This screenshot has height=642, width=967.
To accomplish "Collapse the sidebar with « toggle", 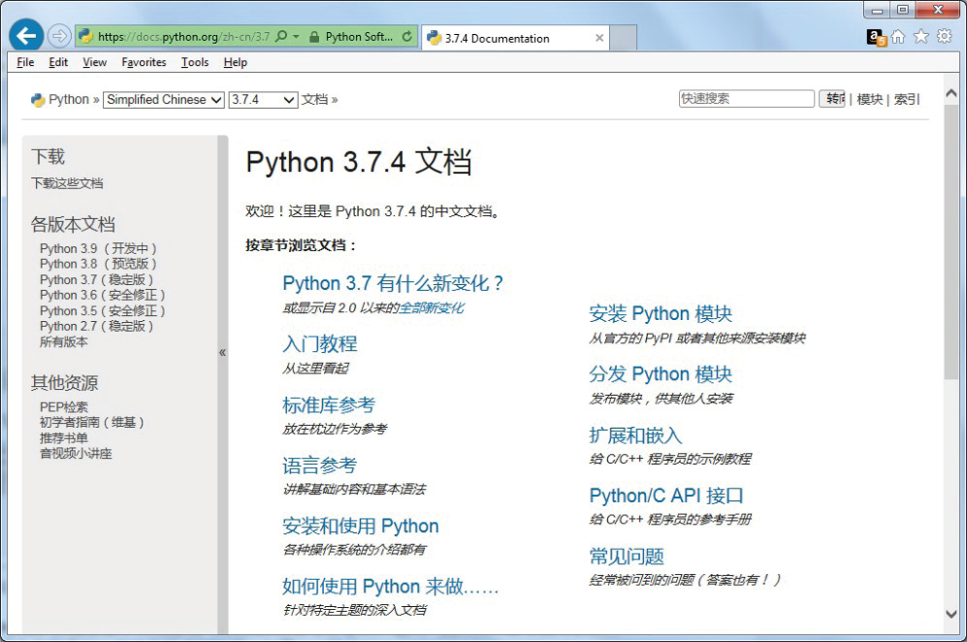I will pyautogui.click(x=223, y=353).
